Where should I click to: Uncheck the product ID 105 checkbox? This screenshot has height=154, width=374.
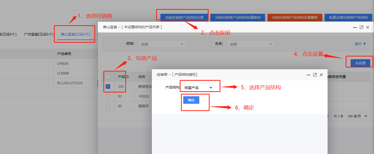108,86
